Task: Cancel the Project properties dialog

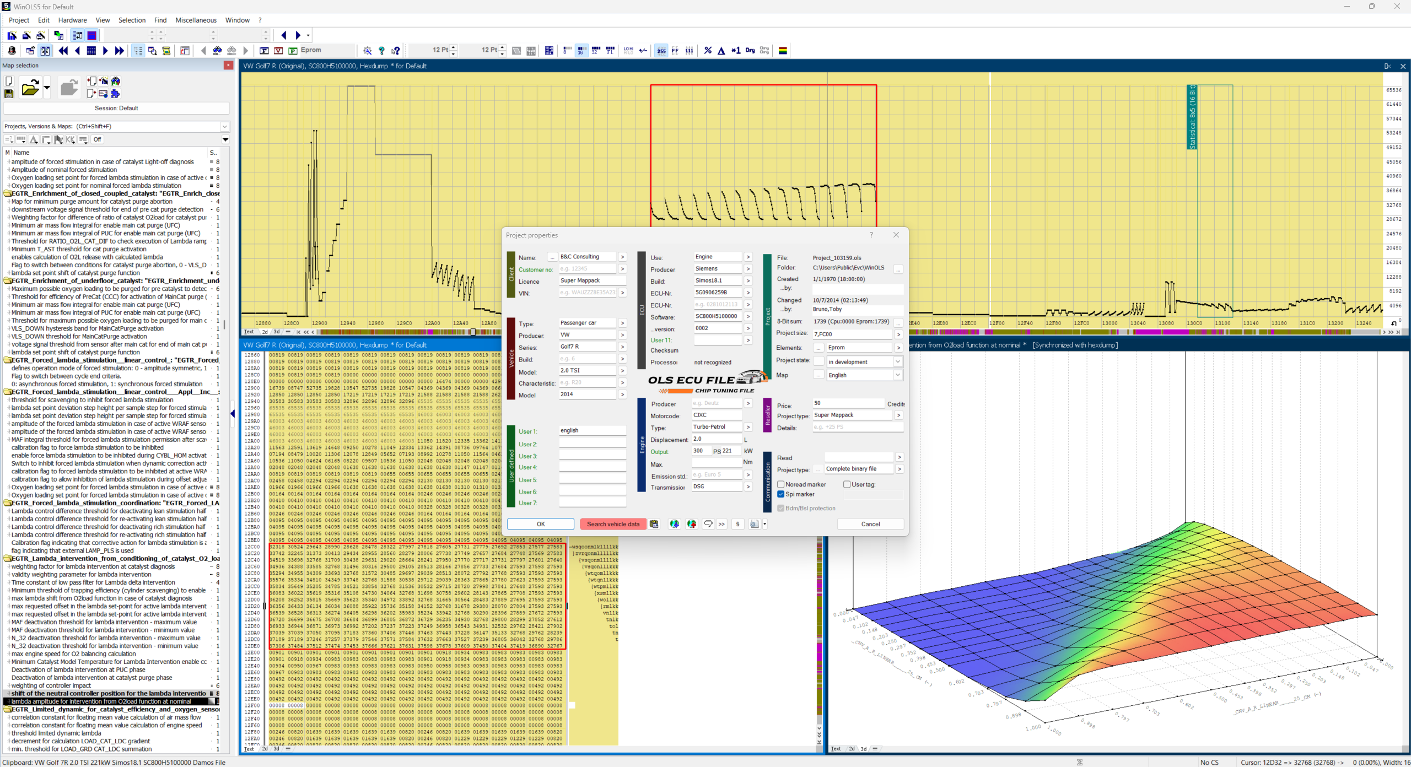Action: pyautogui.click(x=870, y=524)
